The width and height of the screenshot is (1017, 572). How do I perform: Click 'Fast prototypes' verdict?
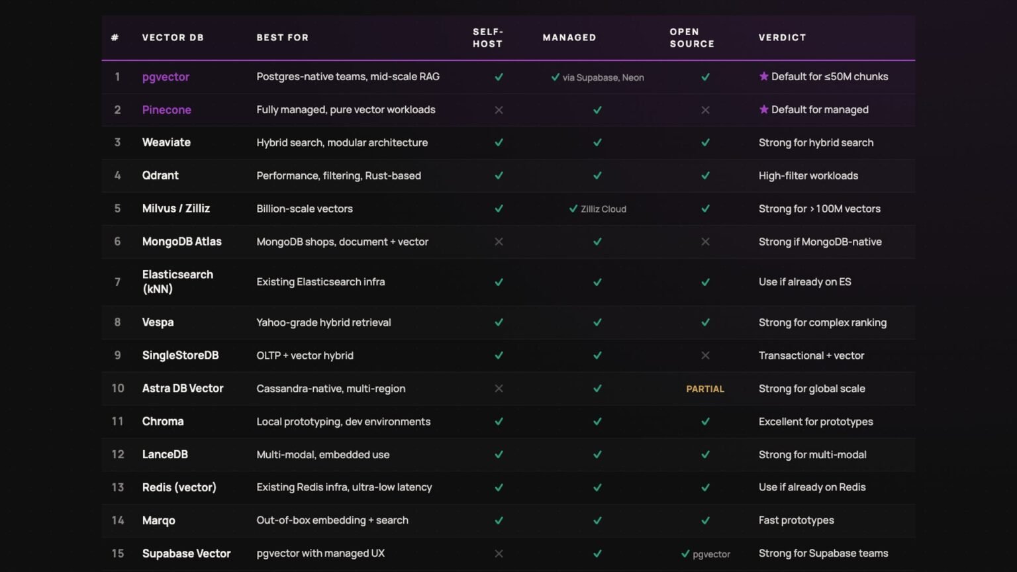point(797,520)
